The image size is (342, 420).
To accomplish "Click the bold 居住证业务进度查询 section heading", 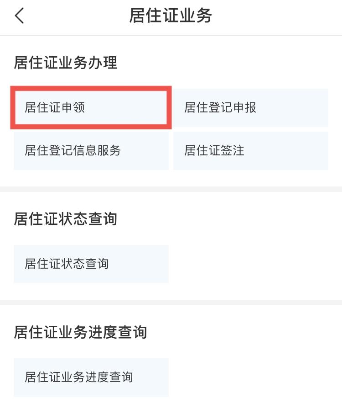I will coord(80,332).
